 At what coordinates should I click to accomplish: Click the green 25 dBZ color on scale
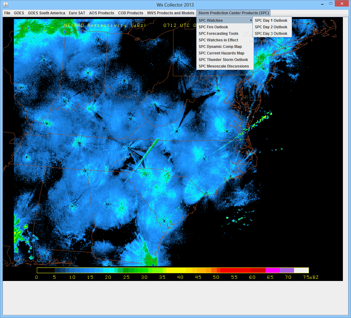click(126, 270)
